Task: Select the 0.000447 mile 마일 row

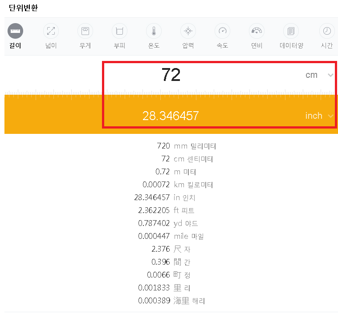Action: point(171,236)
